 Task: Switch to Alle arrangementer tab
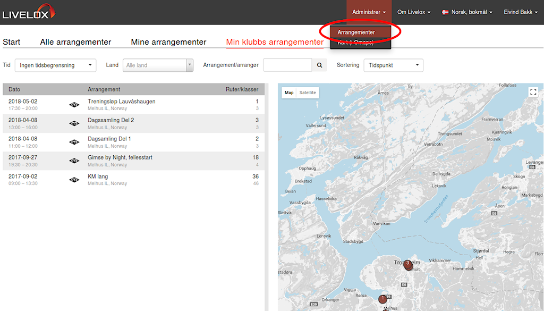[x=75, y=42]
